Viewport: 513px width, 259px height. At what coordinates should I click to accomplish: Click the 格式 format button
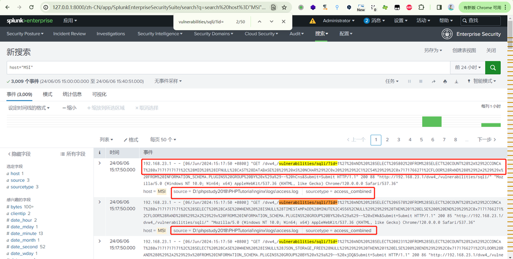[131, 140]
